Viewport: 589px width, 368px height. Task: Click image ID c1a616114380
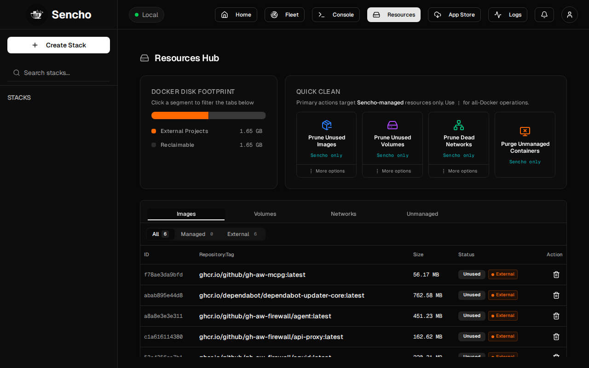[163, 337]
